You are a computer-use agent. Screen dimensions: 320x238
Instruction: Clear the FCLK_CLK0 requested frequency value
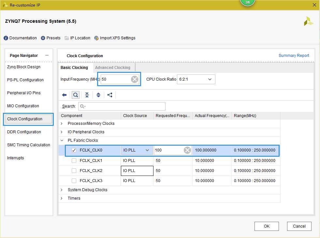(x=187, y=150)
